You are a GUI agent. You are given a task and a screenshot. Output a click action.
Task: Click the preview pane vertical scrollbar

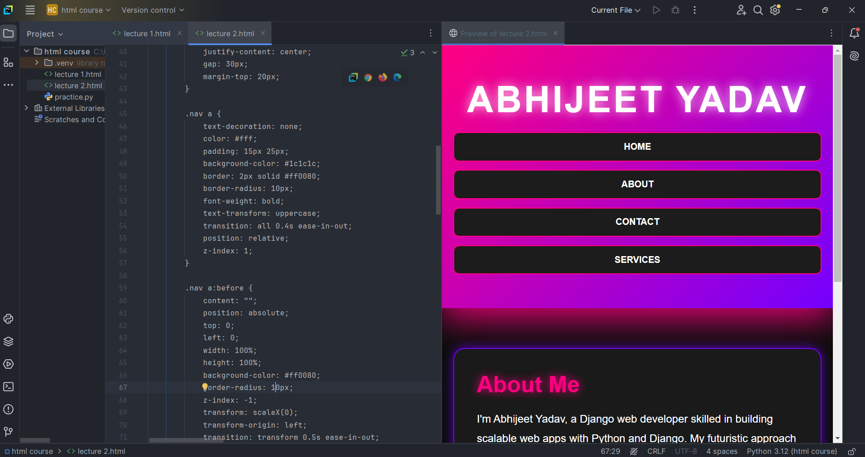pos(837,167)
